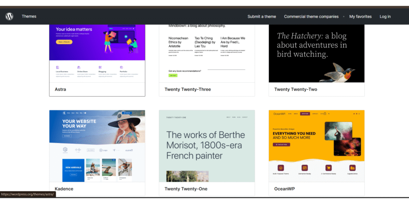This screenshot has width=409, height=204.
Task: Click the Twenty Twenty-Three theme name
Action: pyautogui.click(x=188, y=90)
